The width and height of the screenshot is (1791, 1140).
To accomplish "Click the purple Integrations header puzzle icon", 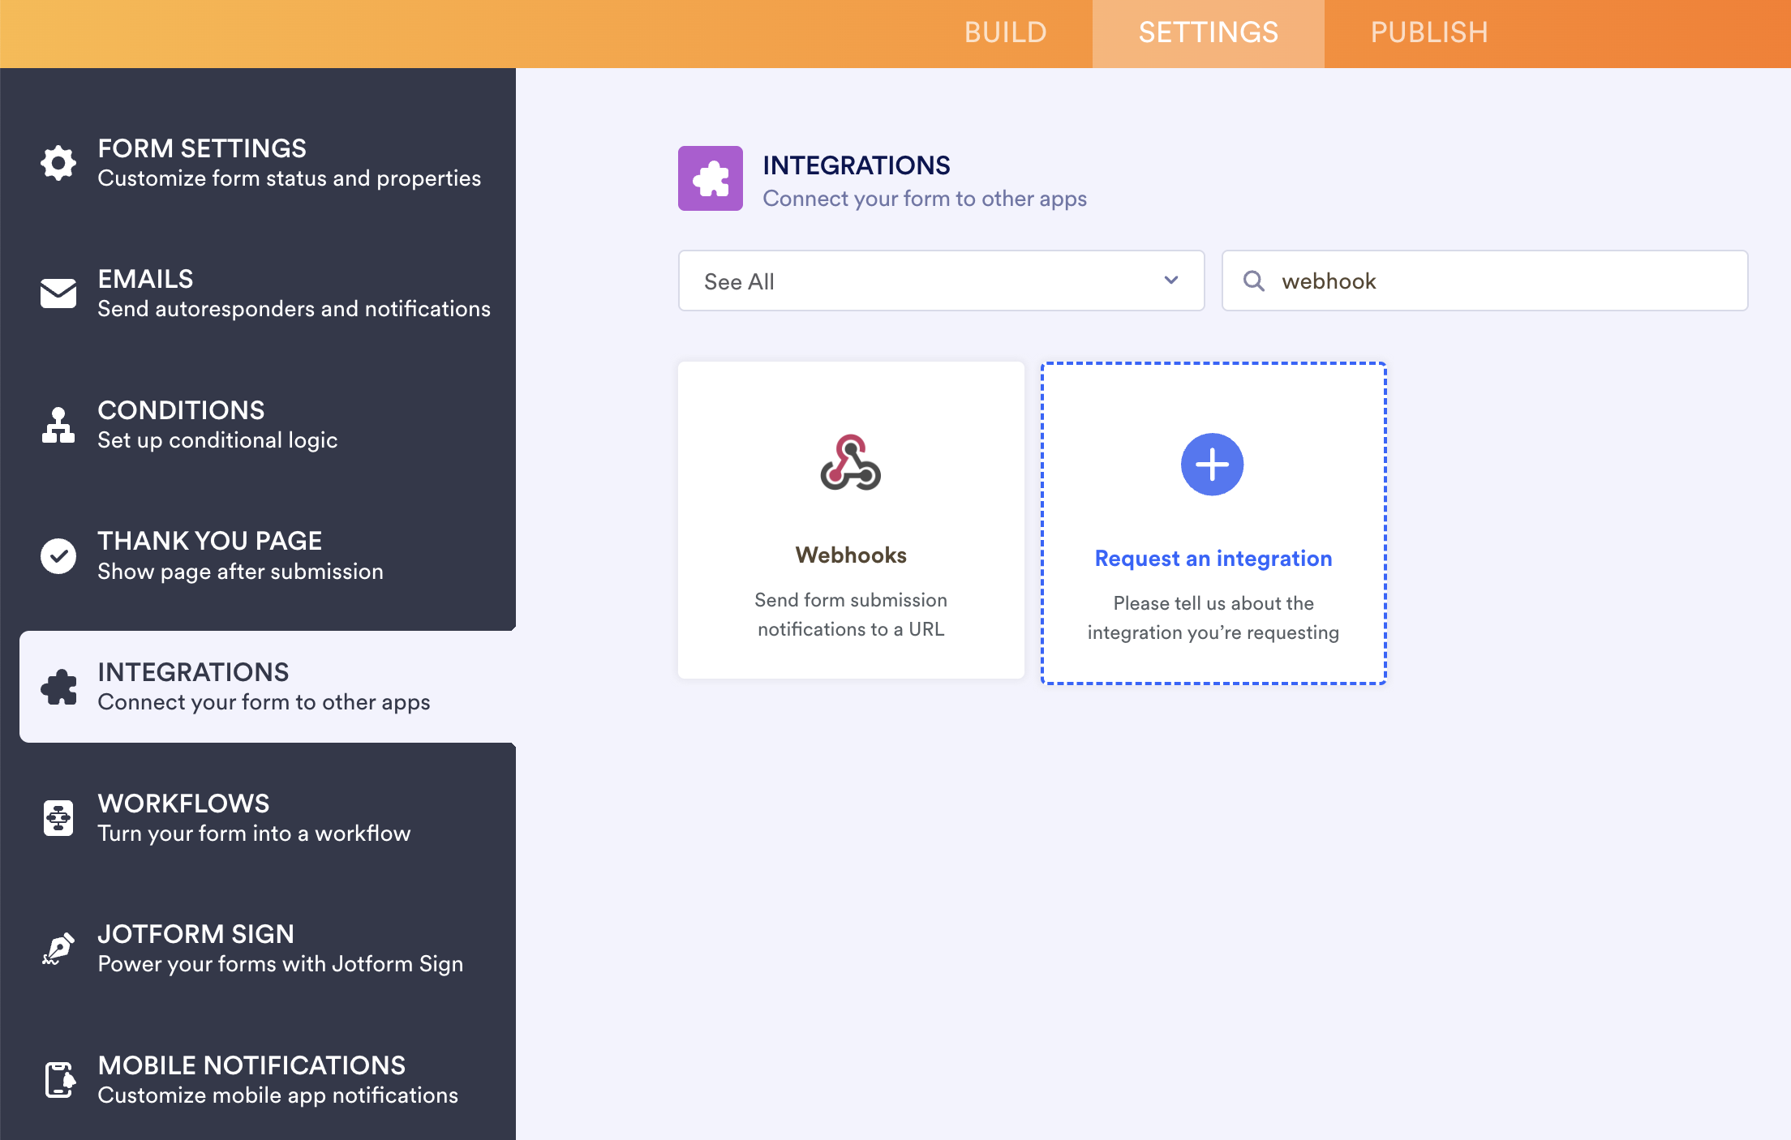I will (x=711, y=178).
